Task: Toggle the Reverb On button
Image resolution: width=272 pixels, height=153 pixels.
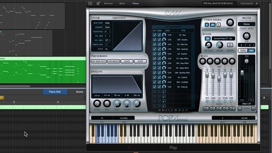Action: (x=207, y=39)
